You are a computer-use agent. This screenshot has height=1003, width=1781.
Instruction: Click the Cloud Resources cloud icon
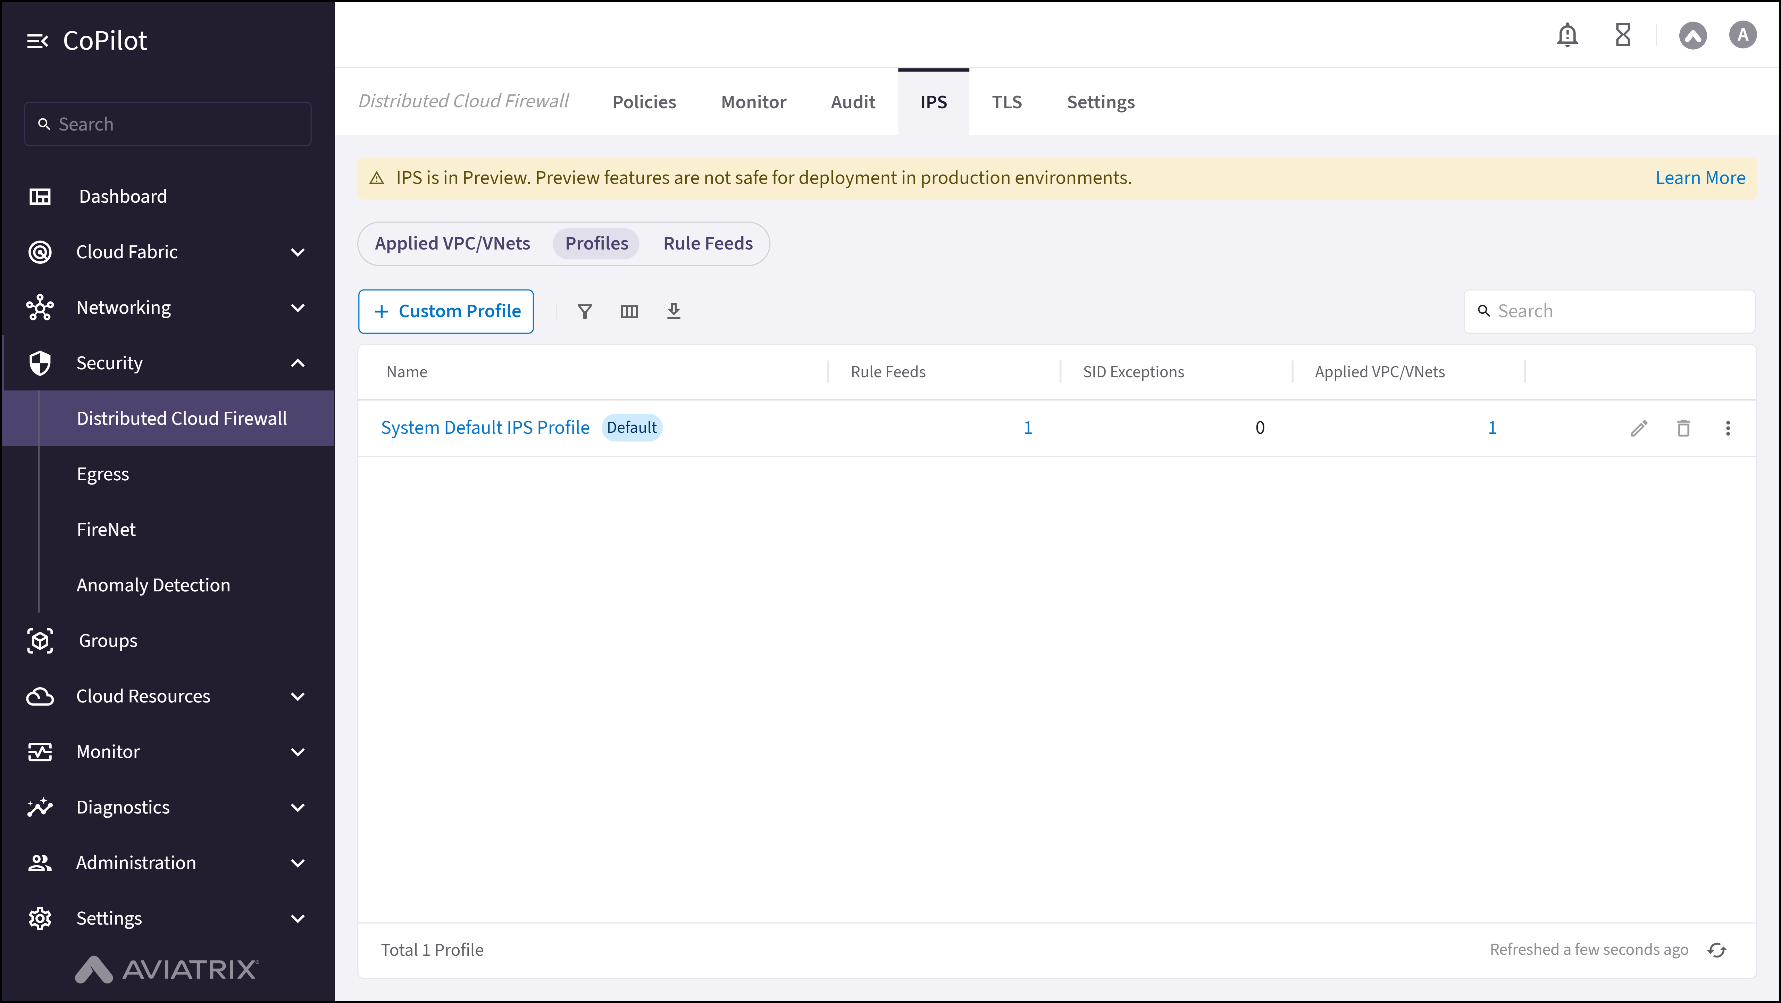[x=40, y=697]
